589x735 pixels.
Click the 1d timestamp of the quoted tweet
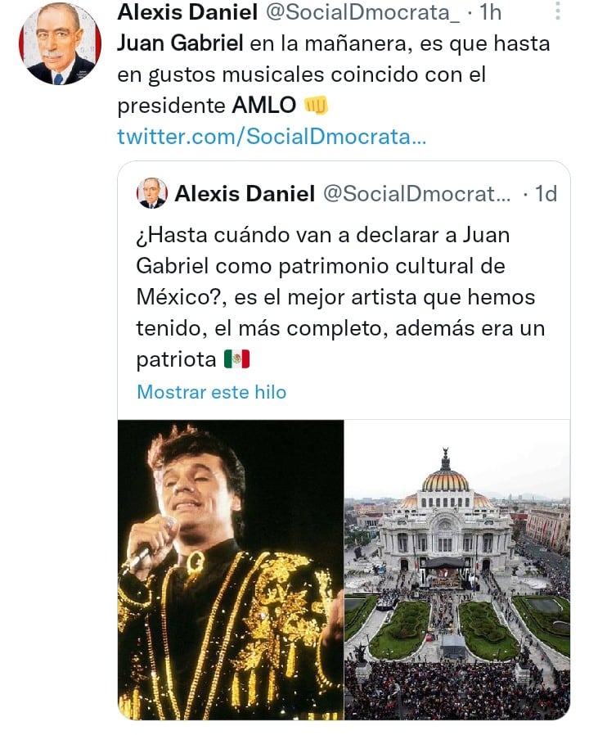545,194
